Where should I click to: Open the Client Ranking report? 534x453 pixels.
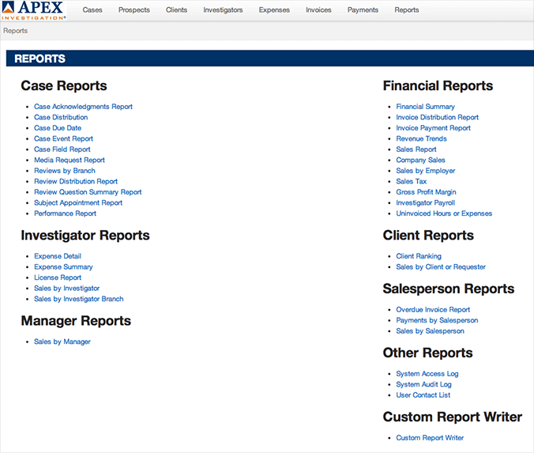tap(419, 256)
